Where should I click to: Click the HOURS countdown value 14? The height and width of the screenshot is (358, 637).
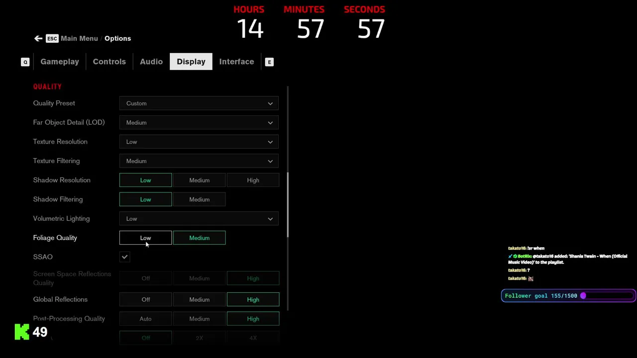click(250, 29)
